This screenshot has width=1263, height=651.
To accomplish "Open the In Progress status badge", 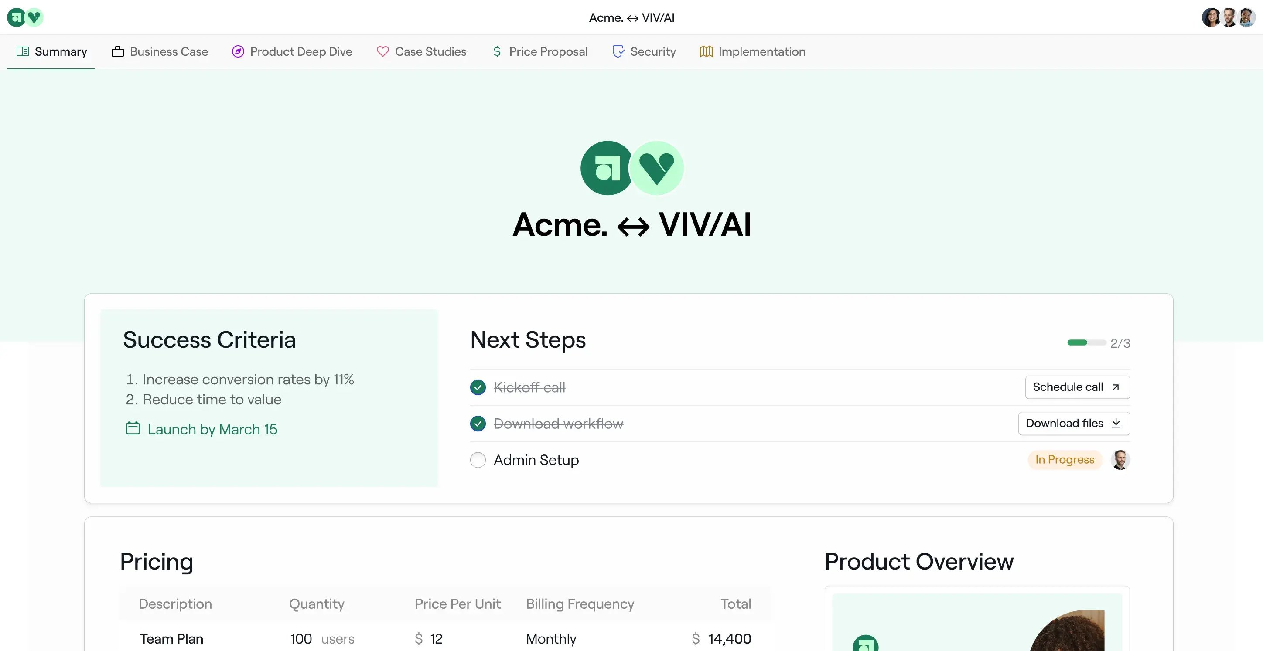I will [x=1065, y=459].
